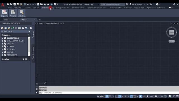The image size is (179, 101).
Task: Expand the IEC60617DEMO project node
Action: click(3, 38)
